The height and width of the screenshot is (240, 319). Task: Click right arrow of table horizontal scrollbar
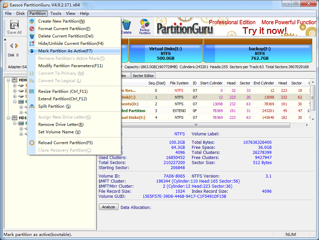tap(307, 125)
